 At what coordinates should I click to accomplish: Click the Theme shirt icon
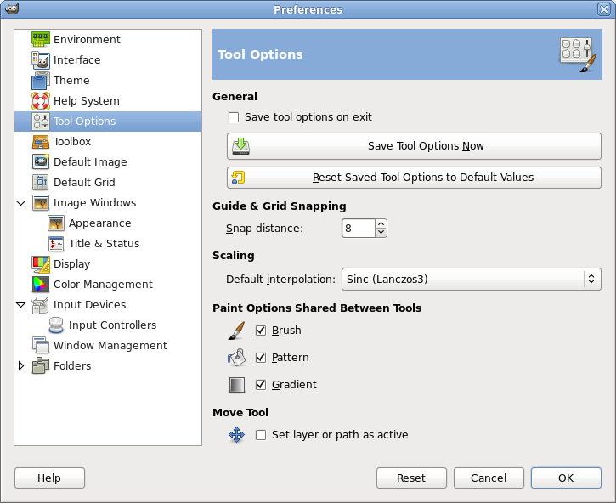41,80
